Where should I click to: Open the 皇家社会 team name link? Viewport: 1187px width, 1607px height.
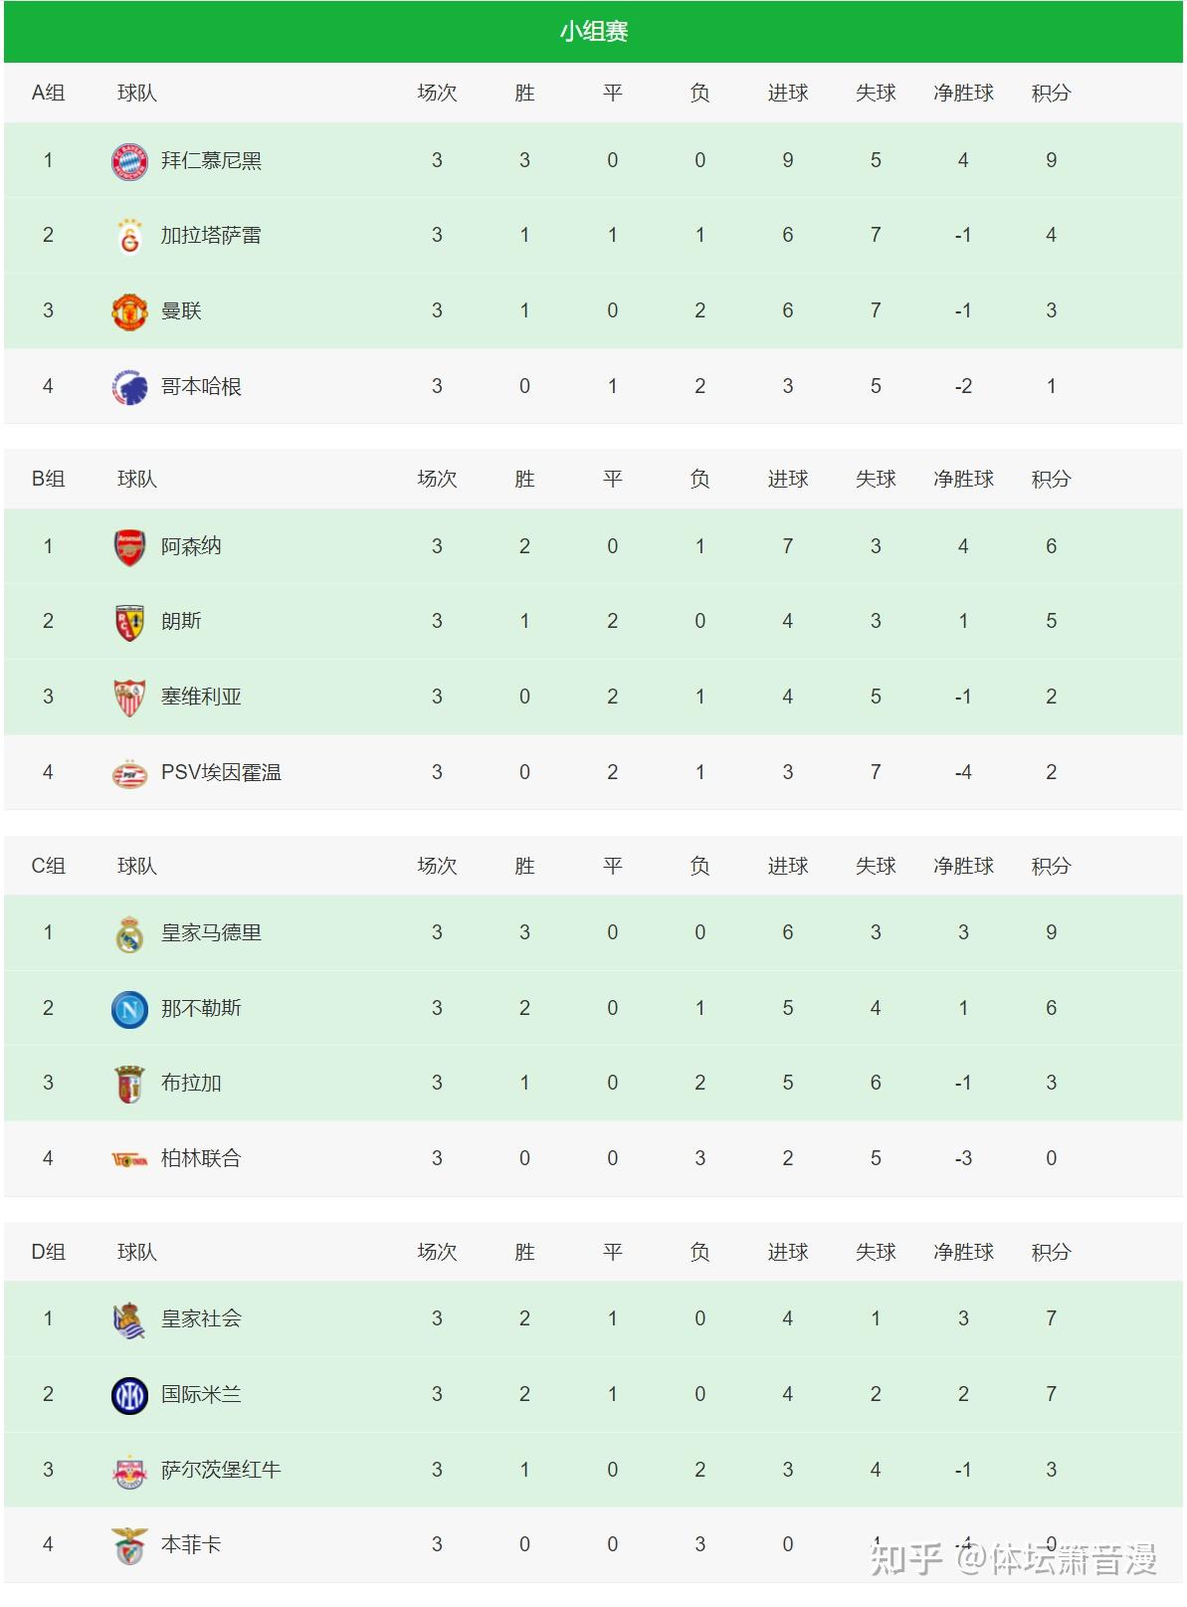tap(201, 1319)
